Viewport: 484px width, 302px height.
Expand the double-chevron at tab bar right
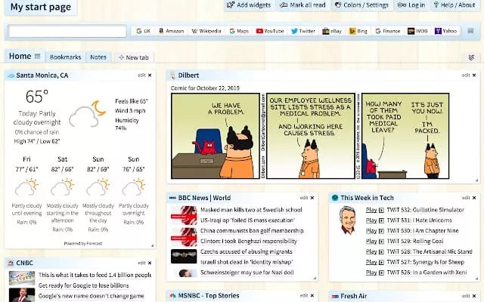(471, 57)
